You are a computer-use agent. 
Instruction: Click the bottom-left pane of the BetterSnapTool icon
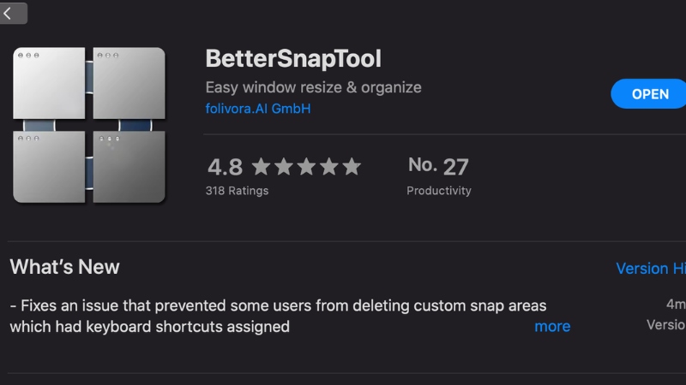(x=50, y=166)
